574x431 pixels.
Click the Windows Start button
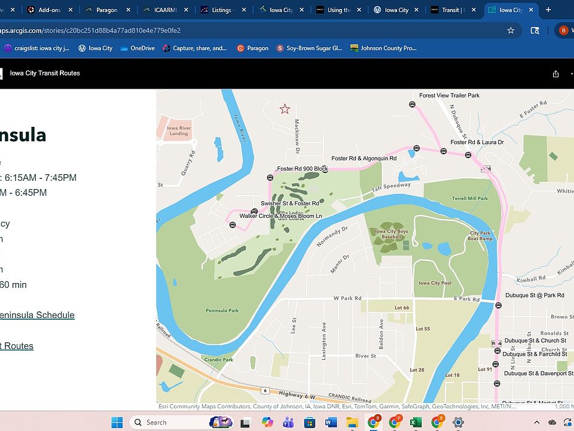pyautogui.click(x=117, y=422)
